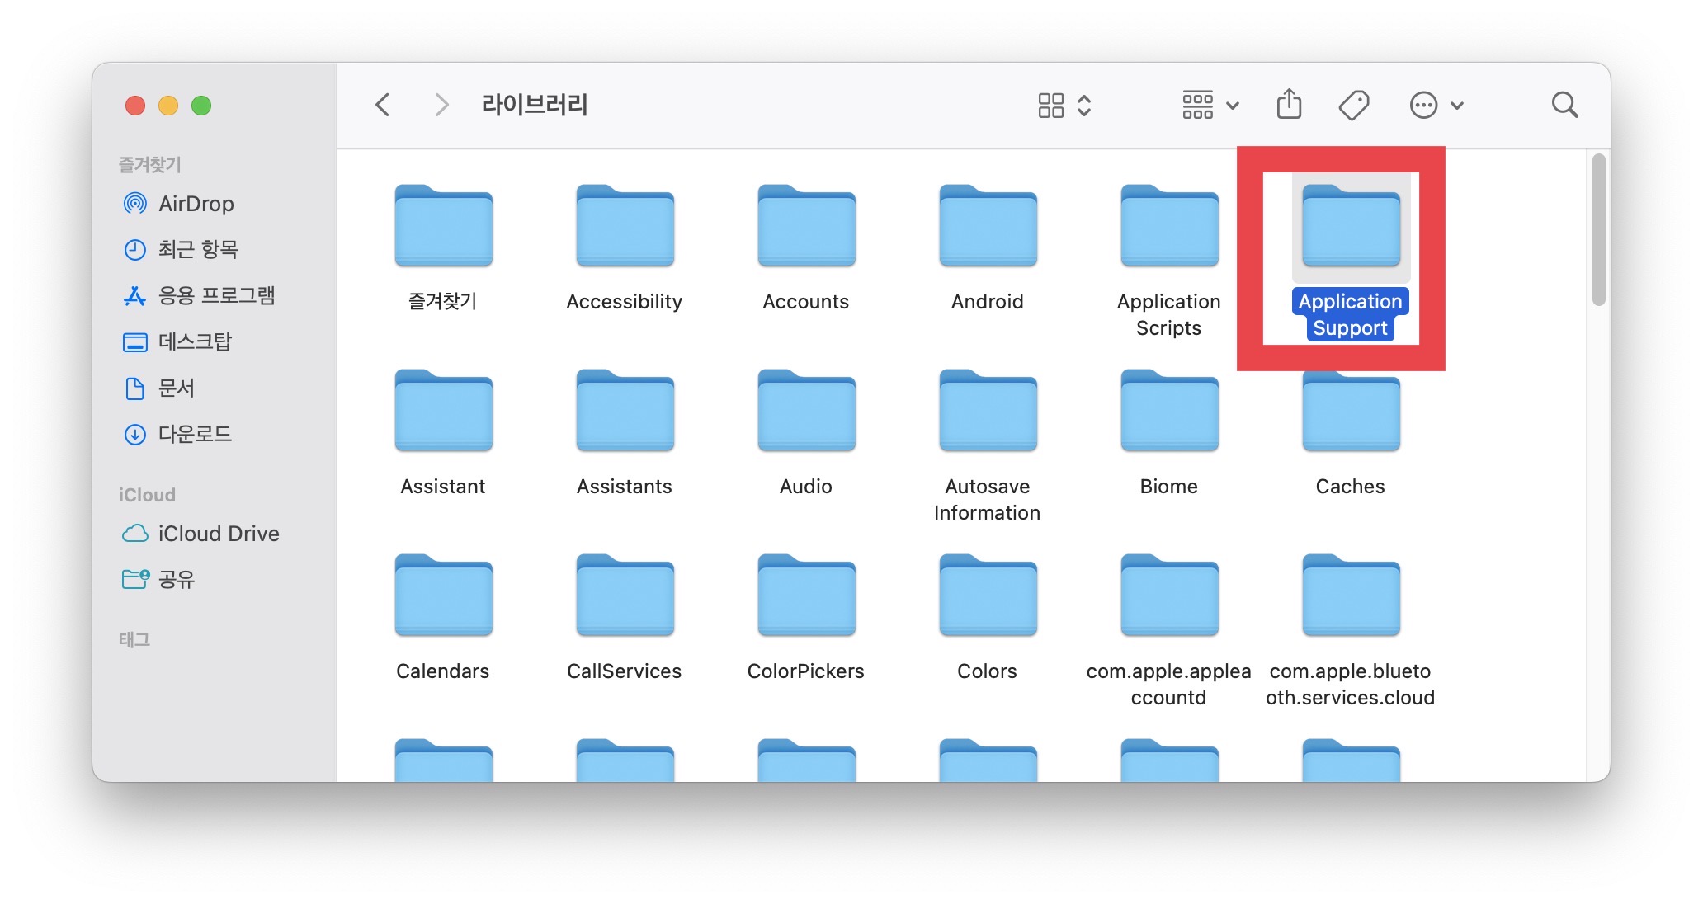Open the Caches folder icon
The image size is (1703, 904).
(1351, 412)
